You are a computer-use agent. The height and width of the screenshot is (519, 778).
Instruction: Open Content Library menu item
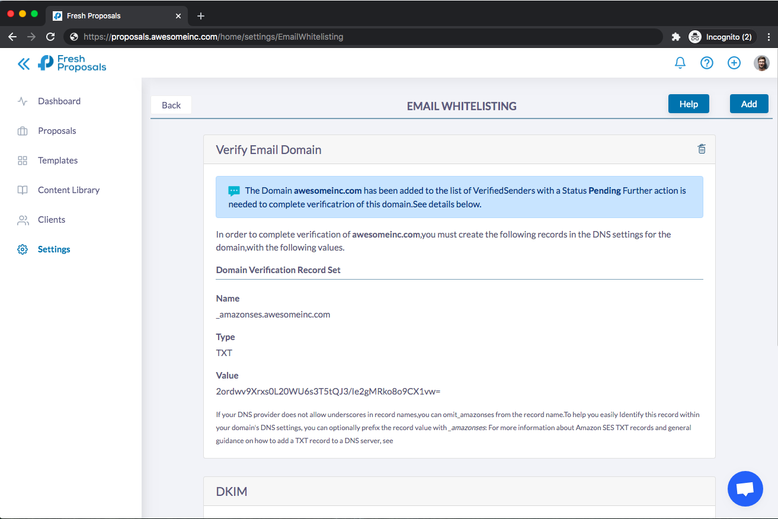click(x=69, y=190)
